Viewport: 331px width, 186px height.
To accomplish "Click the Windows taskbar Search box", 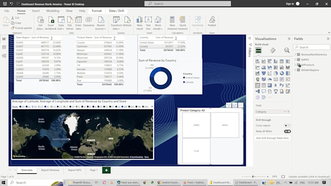I will click(36, 183).
